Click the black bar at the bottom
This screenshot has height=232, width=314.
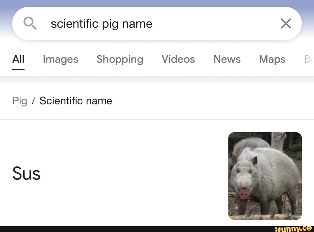point(131,229)
